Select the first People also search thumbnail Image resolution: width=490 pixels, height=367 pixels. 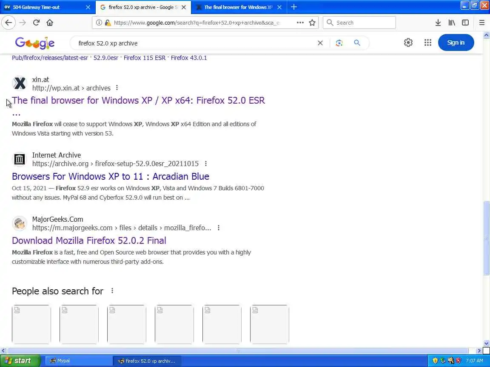pyautogui.click(x=31, y=324)
